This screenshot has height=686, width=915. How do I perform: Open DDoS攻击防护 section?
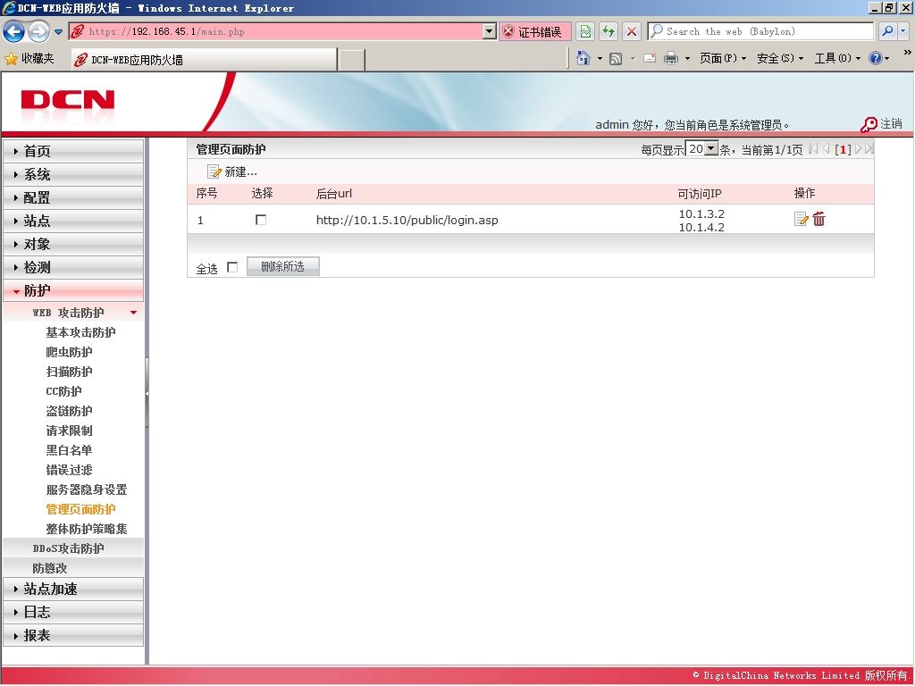pyautogui.click(x=73, y=548)
